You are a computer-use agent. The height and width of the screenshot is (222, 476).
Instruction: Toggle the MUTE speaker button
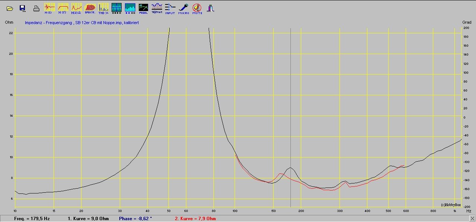tap(197, 8)
